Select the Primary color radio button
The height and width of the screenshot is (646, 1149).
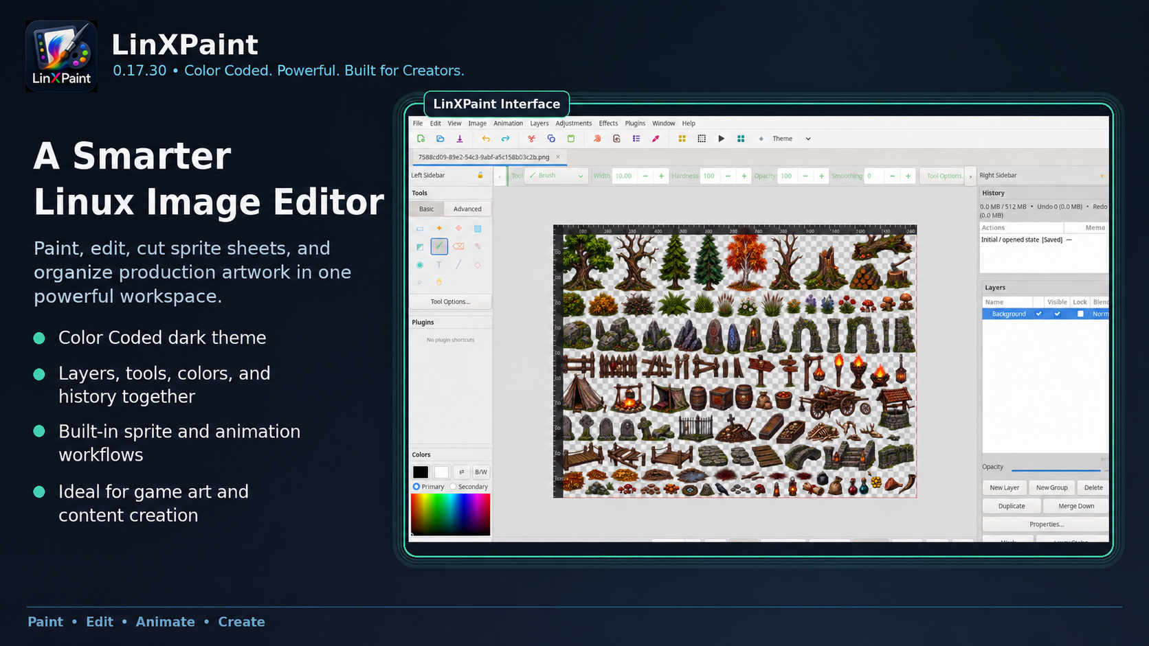click(x=416, y=487)
